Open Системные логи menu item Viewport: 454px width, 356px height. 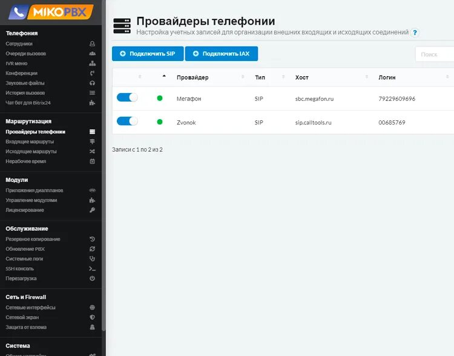(x=24, y=259)
